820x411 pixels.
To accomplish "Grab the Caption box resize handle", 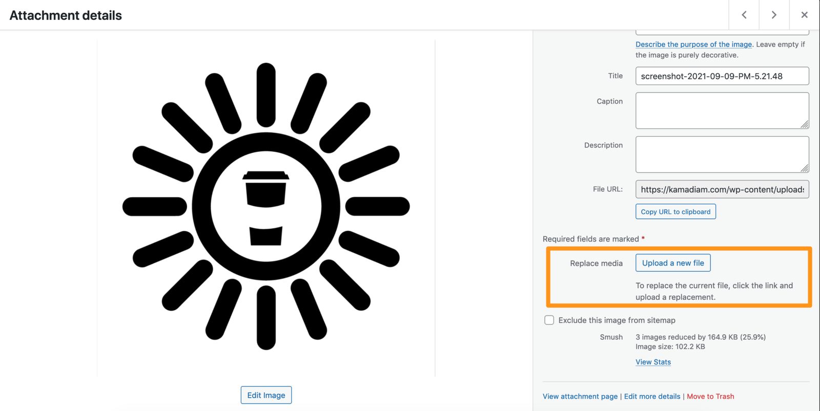I will [x=805, y=124].
